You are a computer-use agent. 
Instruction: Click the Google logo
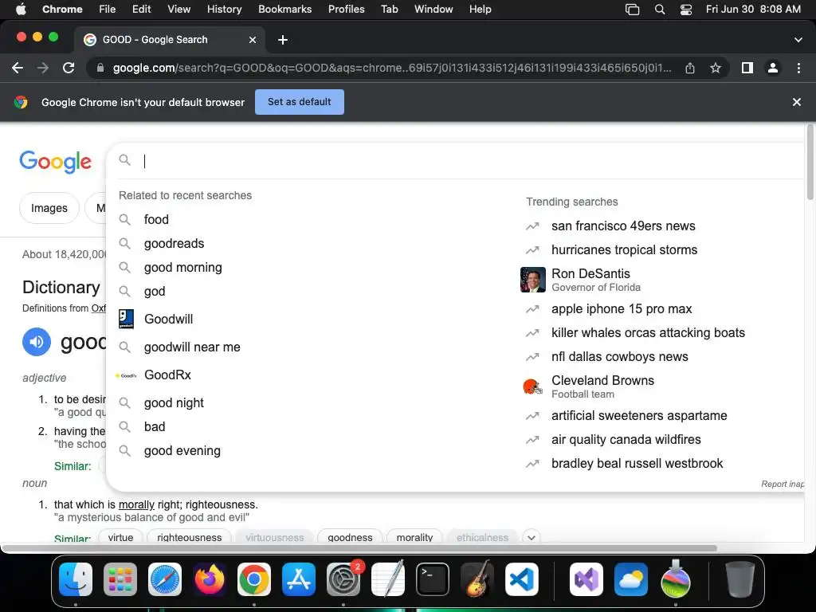(x=56, y=162)
